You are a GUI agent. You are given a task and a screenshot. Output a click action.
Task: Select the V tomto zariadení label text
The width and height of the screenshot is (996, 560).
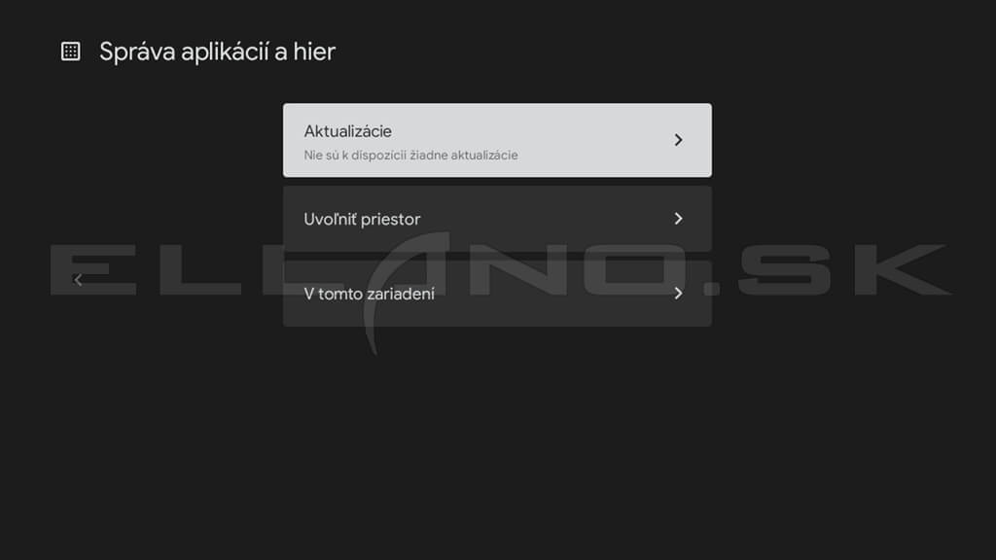pyautogui.click(x=369, y=294)
